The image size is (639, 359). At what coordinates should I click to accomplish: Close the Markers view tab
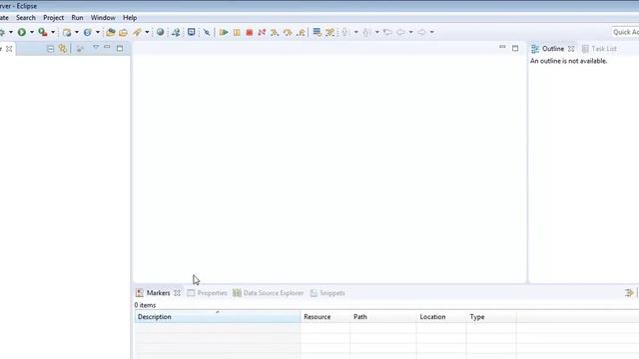point(178,293)
